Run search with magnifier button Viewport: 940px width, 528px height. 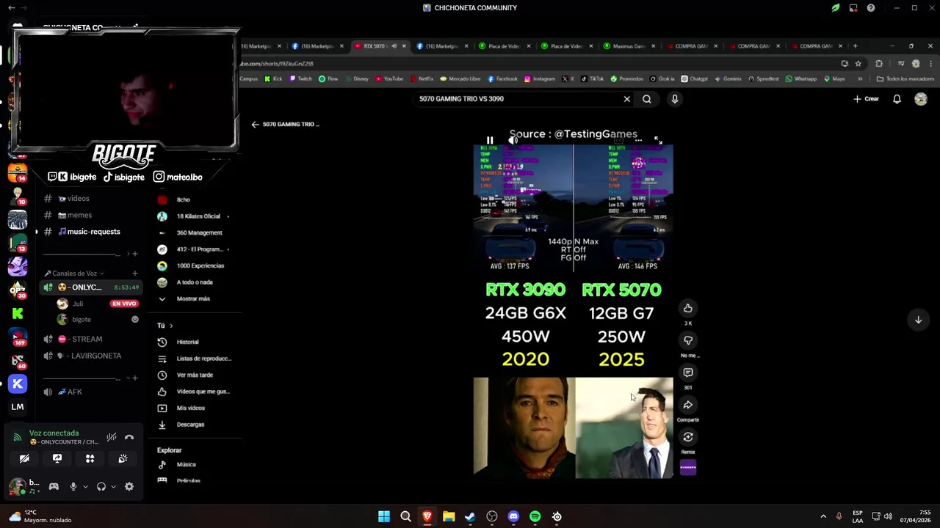647,99
